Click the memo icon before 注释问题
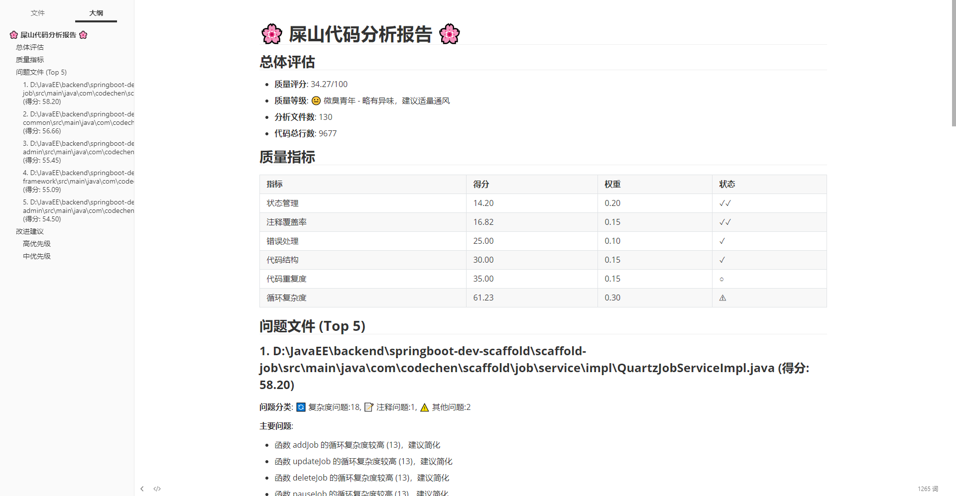 click(368, 407)
